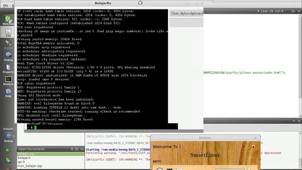
Task: Click the terminal prompt in Belajarfix window
Action: 32,127
